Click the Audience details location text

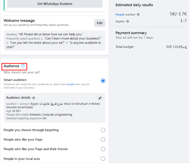[53, 104]
